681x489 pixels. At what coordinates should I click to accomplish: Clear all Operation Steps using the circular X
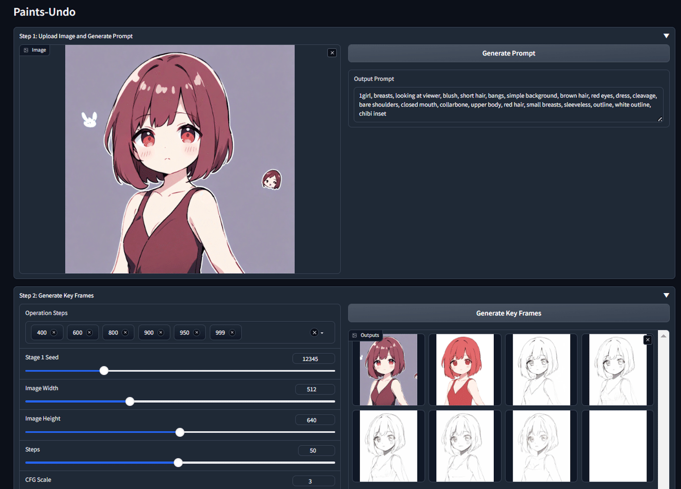(313, 332)
